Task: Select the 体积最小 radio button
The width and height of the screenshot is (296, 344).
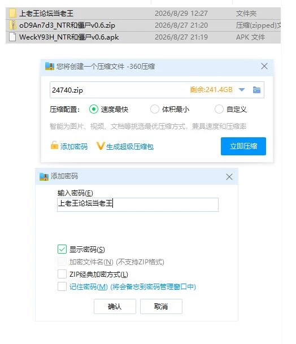Action: (155, 109)
